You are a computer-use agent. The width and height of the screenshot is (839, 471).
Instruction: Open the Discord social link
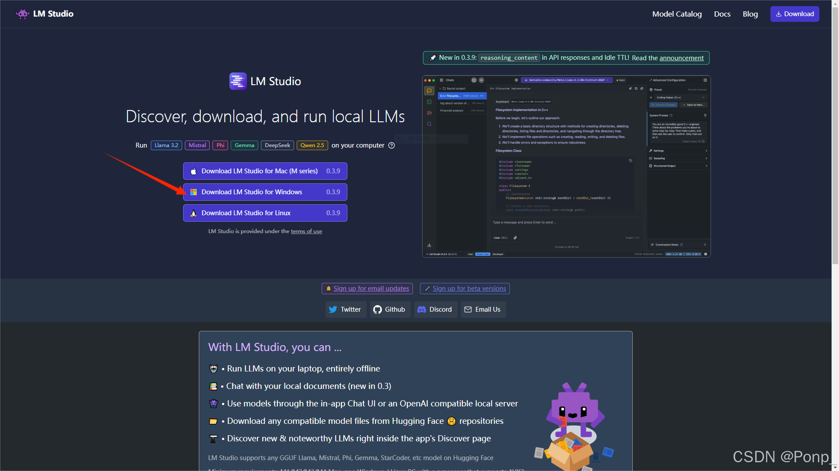click(436, 309)
